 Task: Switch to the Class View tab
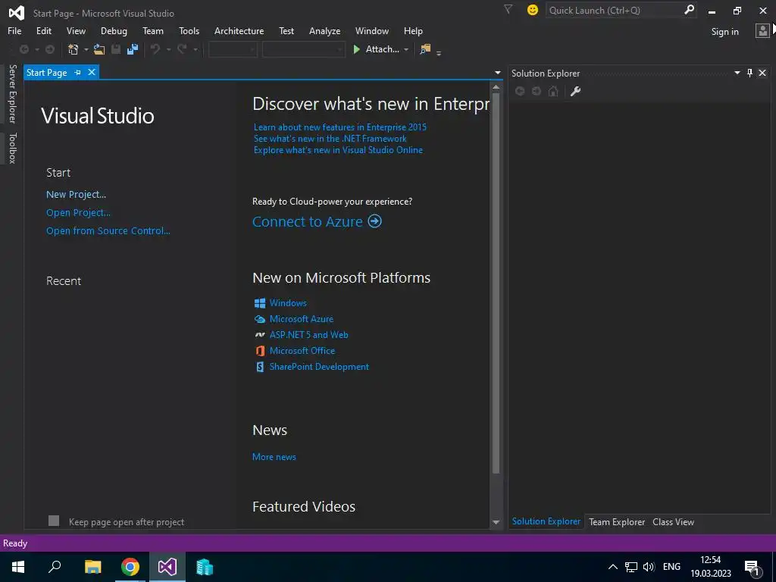tap(673, 521)
